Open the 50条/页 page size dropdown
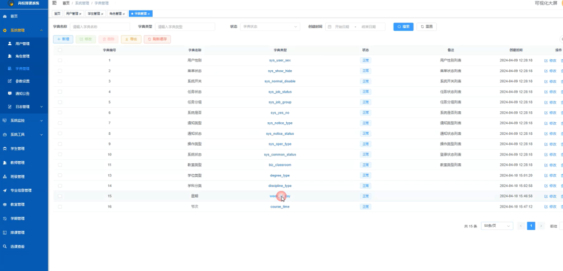563x271 pixels. pyautogui.click(x=497, y=226)
